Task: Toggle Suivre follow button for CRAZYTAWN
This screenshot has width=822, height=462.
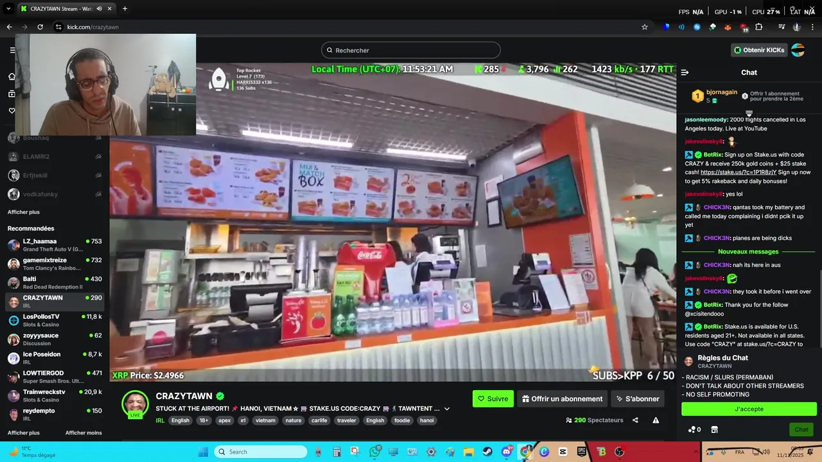Action: coord(493,398)
